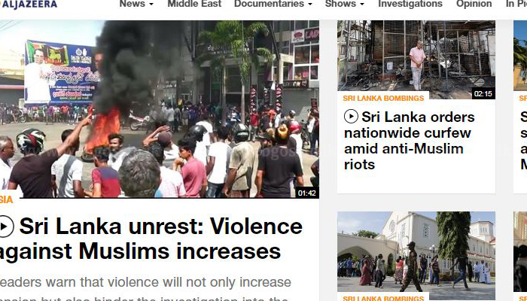The image size is (527, 301).
Task: Open thumbnail of man in burnt shop
Action: (x=416, y=59)
